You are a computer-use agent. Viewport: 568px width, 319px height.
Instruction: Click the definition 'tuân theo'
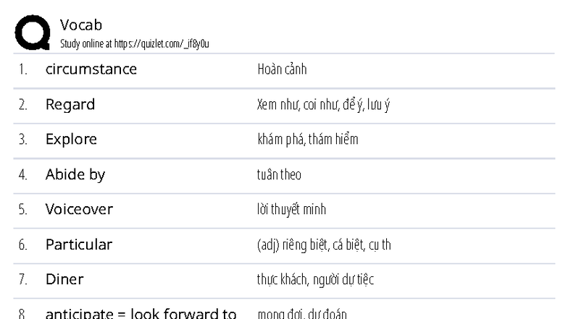tap(279, 174)
